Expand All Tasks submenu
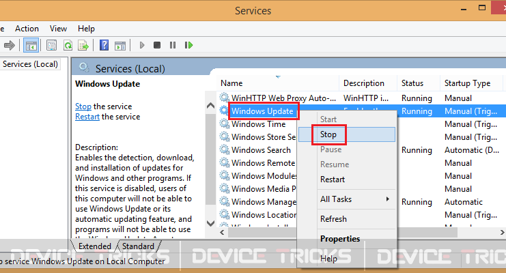 point(347,199)
